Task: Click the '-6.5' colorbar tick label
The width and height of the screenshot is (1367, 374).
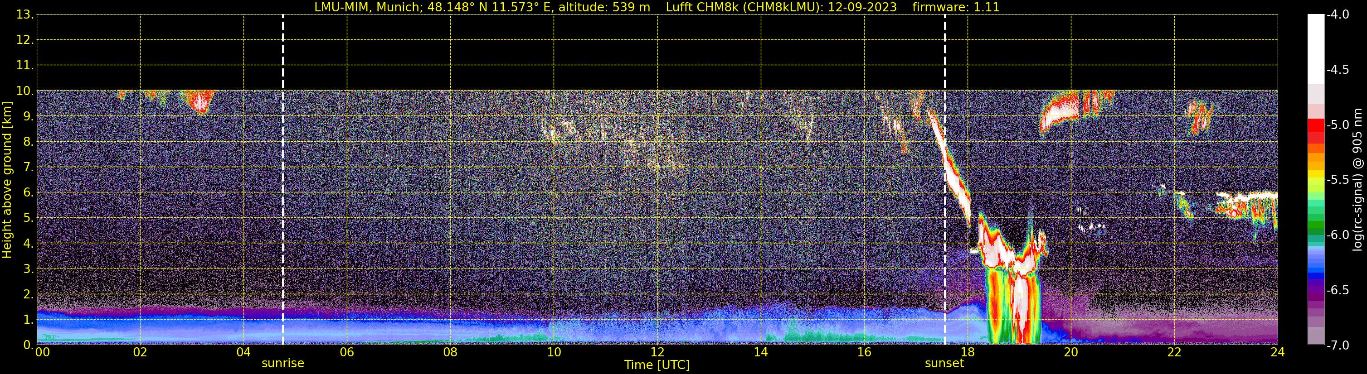Action: (1337, 290)
